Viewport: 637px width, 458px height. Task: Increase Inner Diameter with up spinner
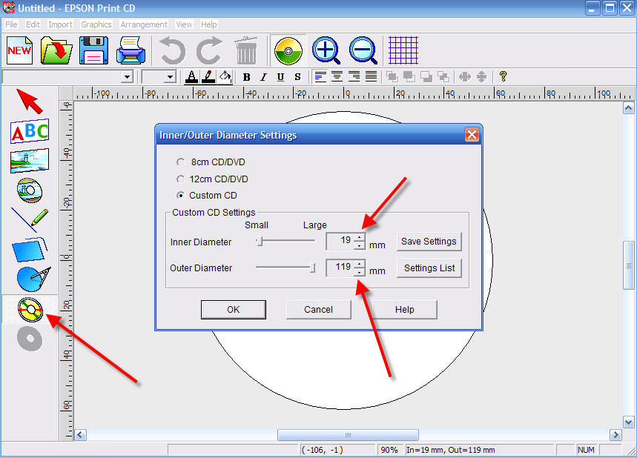[360, 237]
